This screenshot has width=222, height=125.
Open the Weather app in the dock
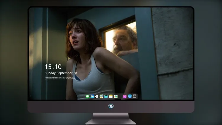(x=92, y=97)
